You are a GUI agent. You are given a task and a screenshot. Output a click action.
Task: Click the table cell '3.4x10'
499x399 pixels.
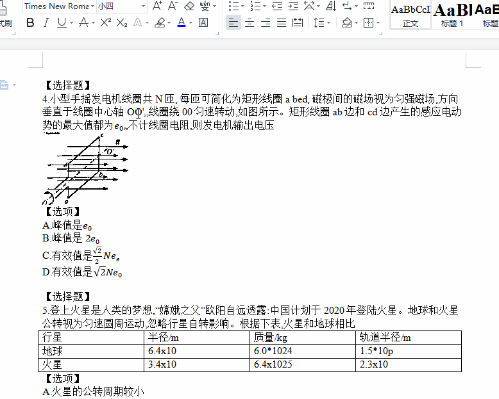tap(197, 364)
